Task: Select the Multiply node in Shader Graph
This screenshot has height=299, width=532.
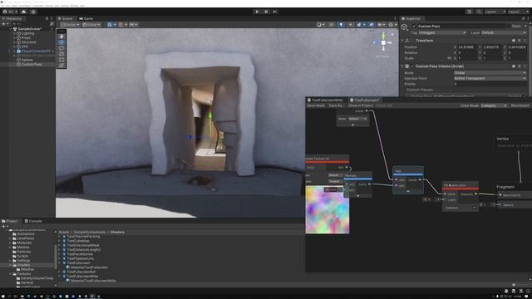Action: 357,184
